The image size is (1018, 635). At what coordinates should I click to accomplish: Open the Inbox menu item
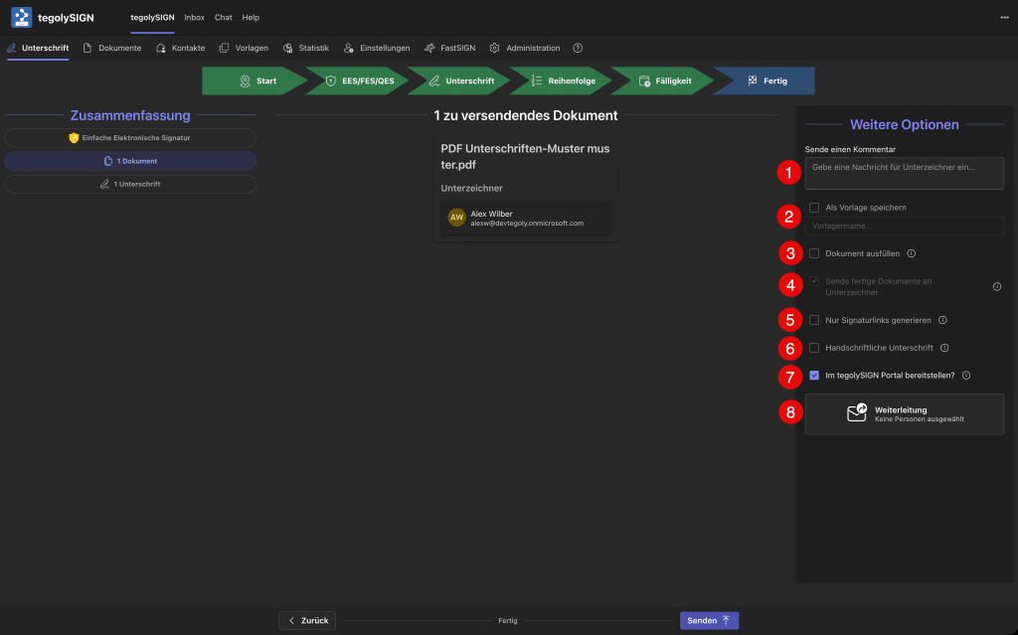(x=194, y=17)
